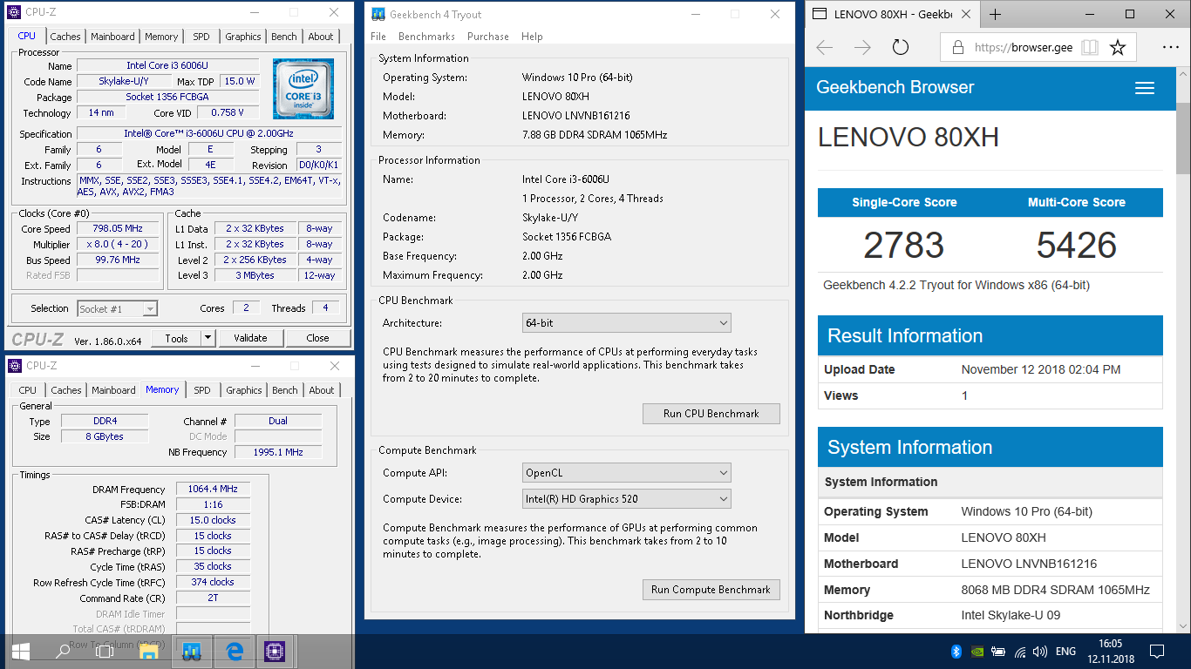Open Geekbench Help menu
The height and width of the screenshot is (669, 1191).
click(532, 37)
